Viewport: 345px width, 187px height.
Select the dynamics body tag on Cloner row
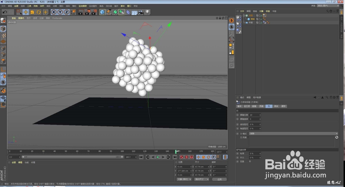coord(265,15)
